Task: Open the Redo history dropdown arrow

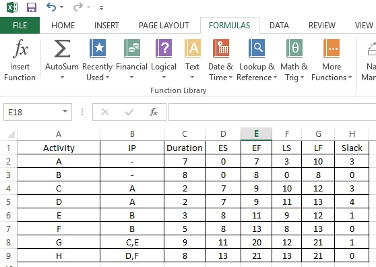Action: [x=89, y=7]
